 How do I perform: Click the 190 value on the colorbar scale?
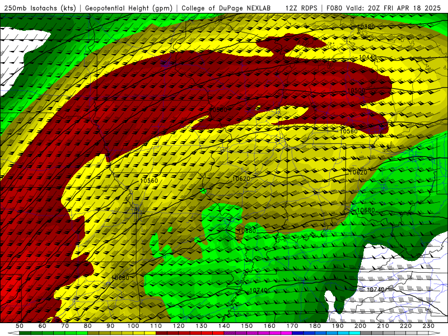pos(338,326)
